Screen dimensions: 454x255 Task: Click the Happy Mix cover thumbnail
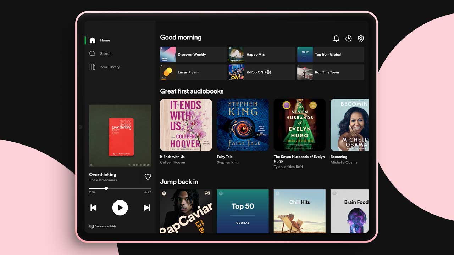(x=236, y=55)
